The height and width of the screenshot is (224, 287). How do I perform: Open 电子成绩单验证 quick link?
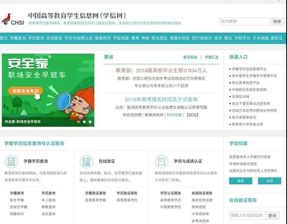pyautogui.click(x=244, y=118)
